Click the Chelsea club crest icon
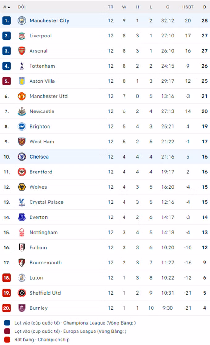This screenshot has height=345, width=210. point(22,157)
